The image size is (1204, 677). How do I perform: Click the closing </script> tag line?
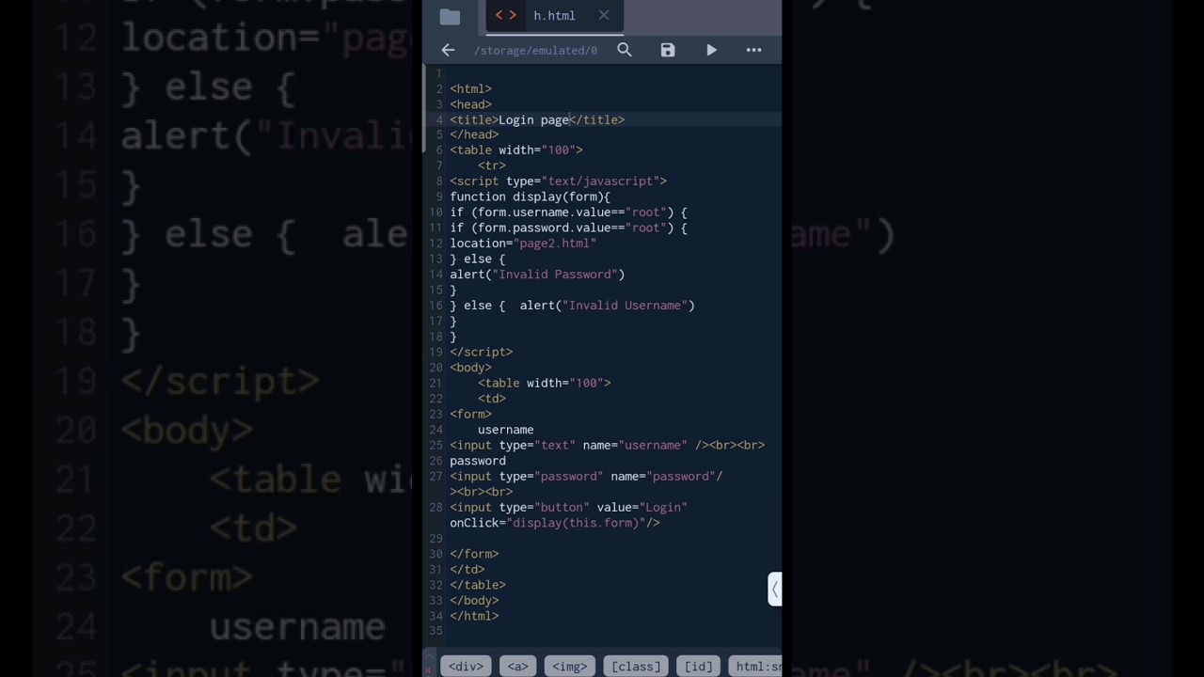481,352
